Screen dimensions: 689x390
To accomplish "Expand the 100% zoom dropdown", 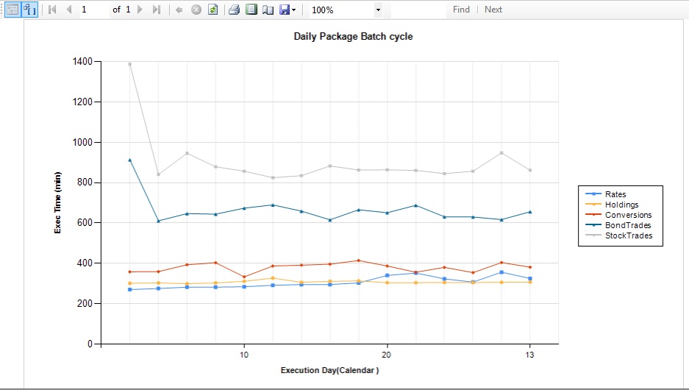I will pyautogui.click(x=378, y=10).
